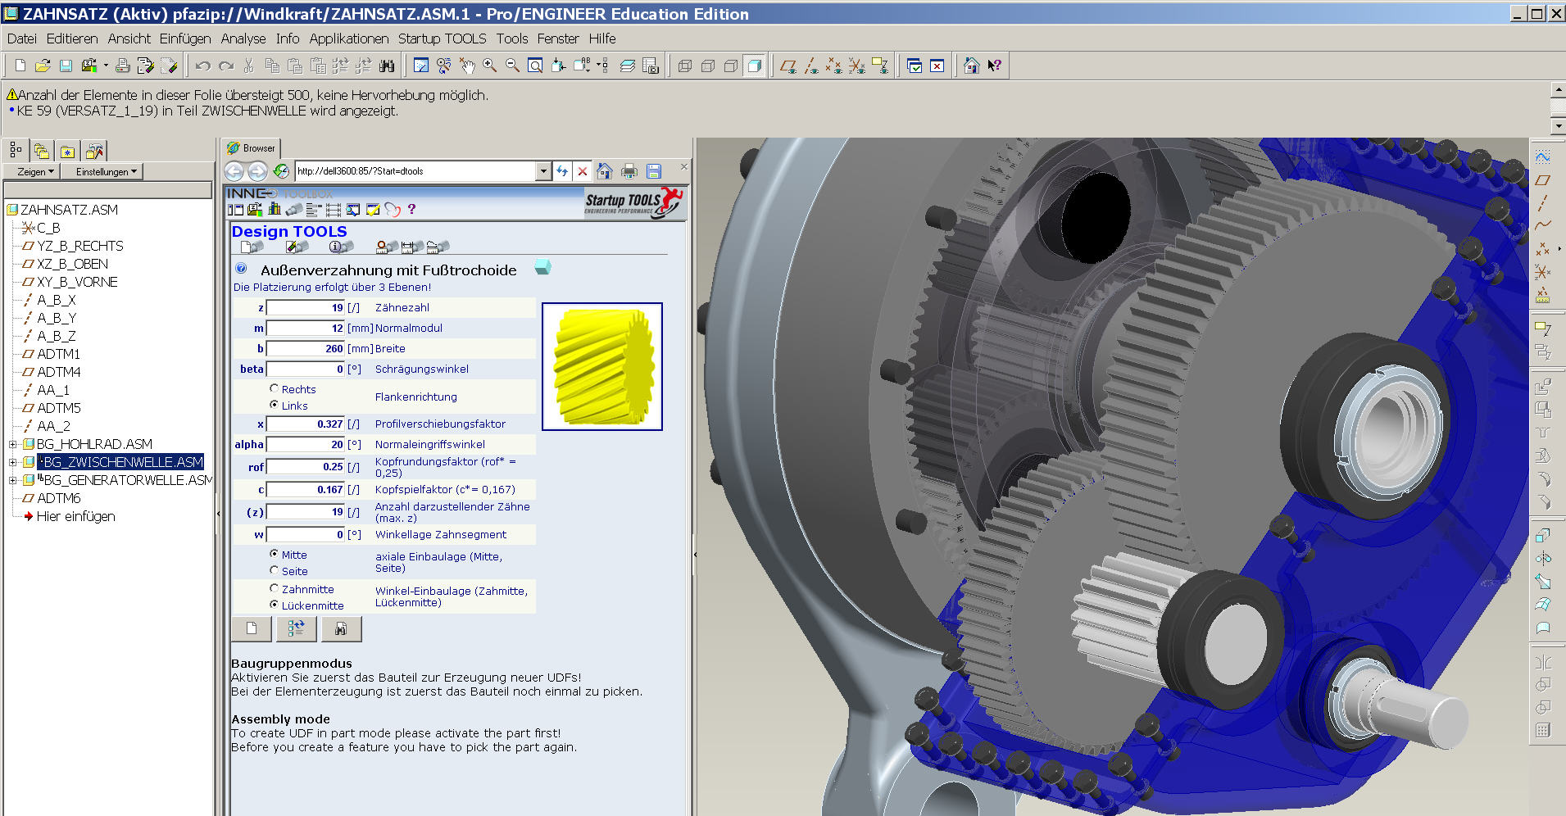Expand the BG_ZWISCHENWELLE.ASM tree node
The width and height of the screenshot is (1566, 816).
tap(12, 462)
